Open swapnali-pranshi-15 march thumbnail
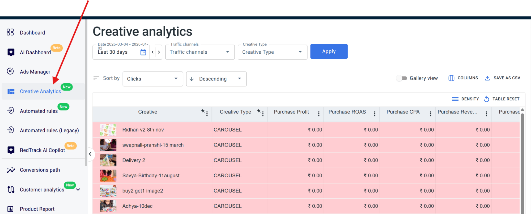Screen dimensions: 531x214 tap(108, 145)
